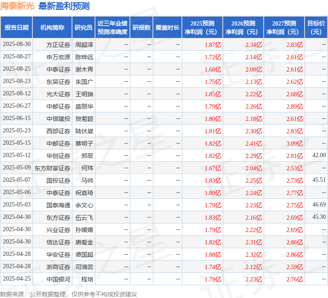The height and width of the screenshot is (298, 328).
Task: Select the 最新盈利预测 heading
Action: click(64, 6)
